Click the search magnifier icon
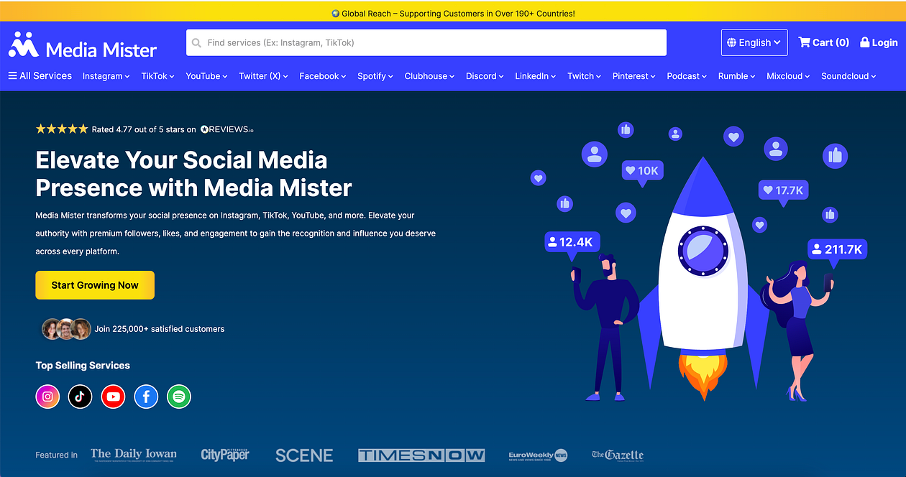The width and height of the screenshot is (906, 477). [x=197, y=43]
